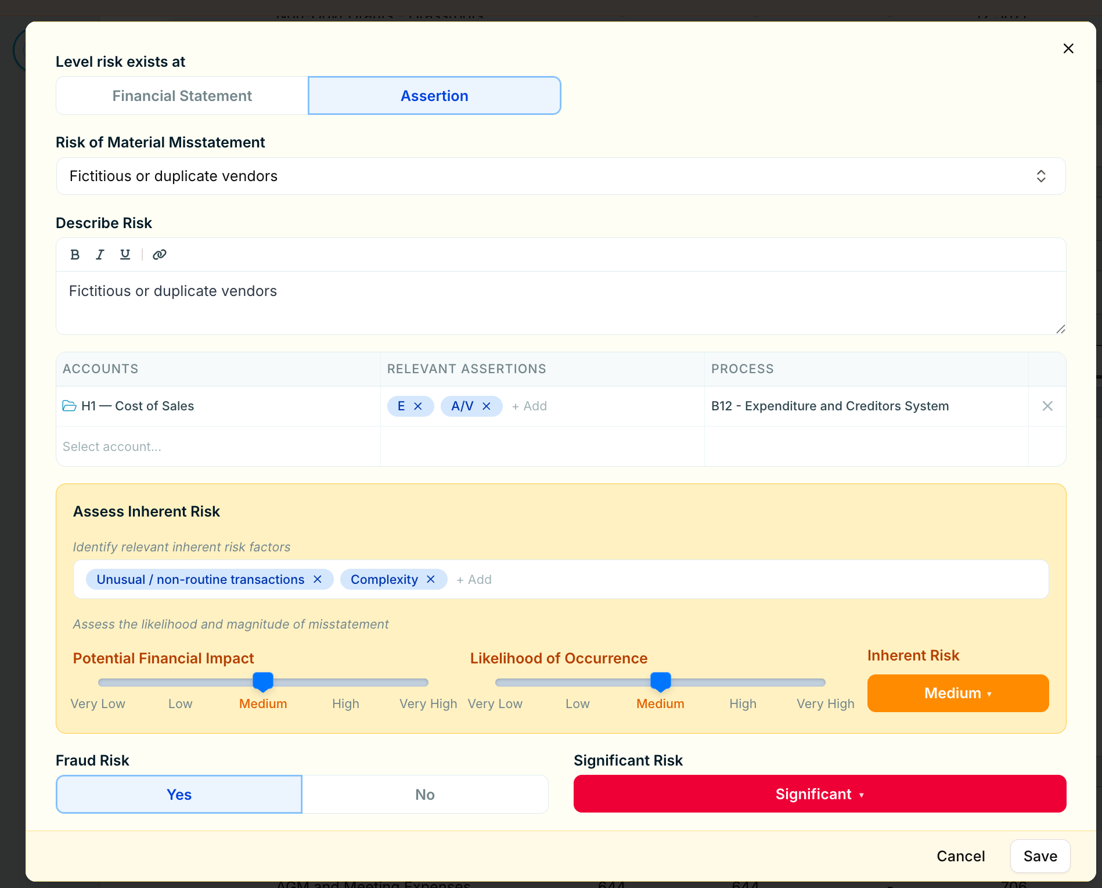1102x888 pixels.
Task: Select Financial Statement risk level
Action: 182,96
